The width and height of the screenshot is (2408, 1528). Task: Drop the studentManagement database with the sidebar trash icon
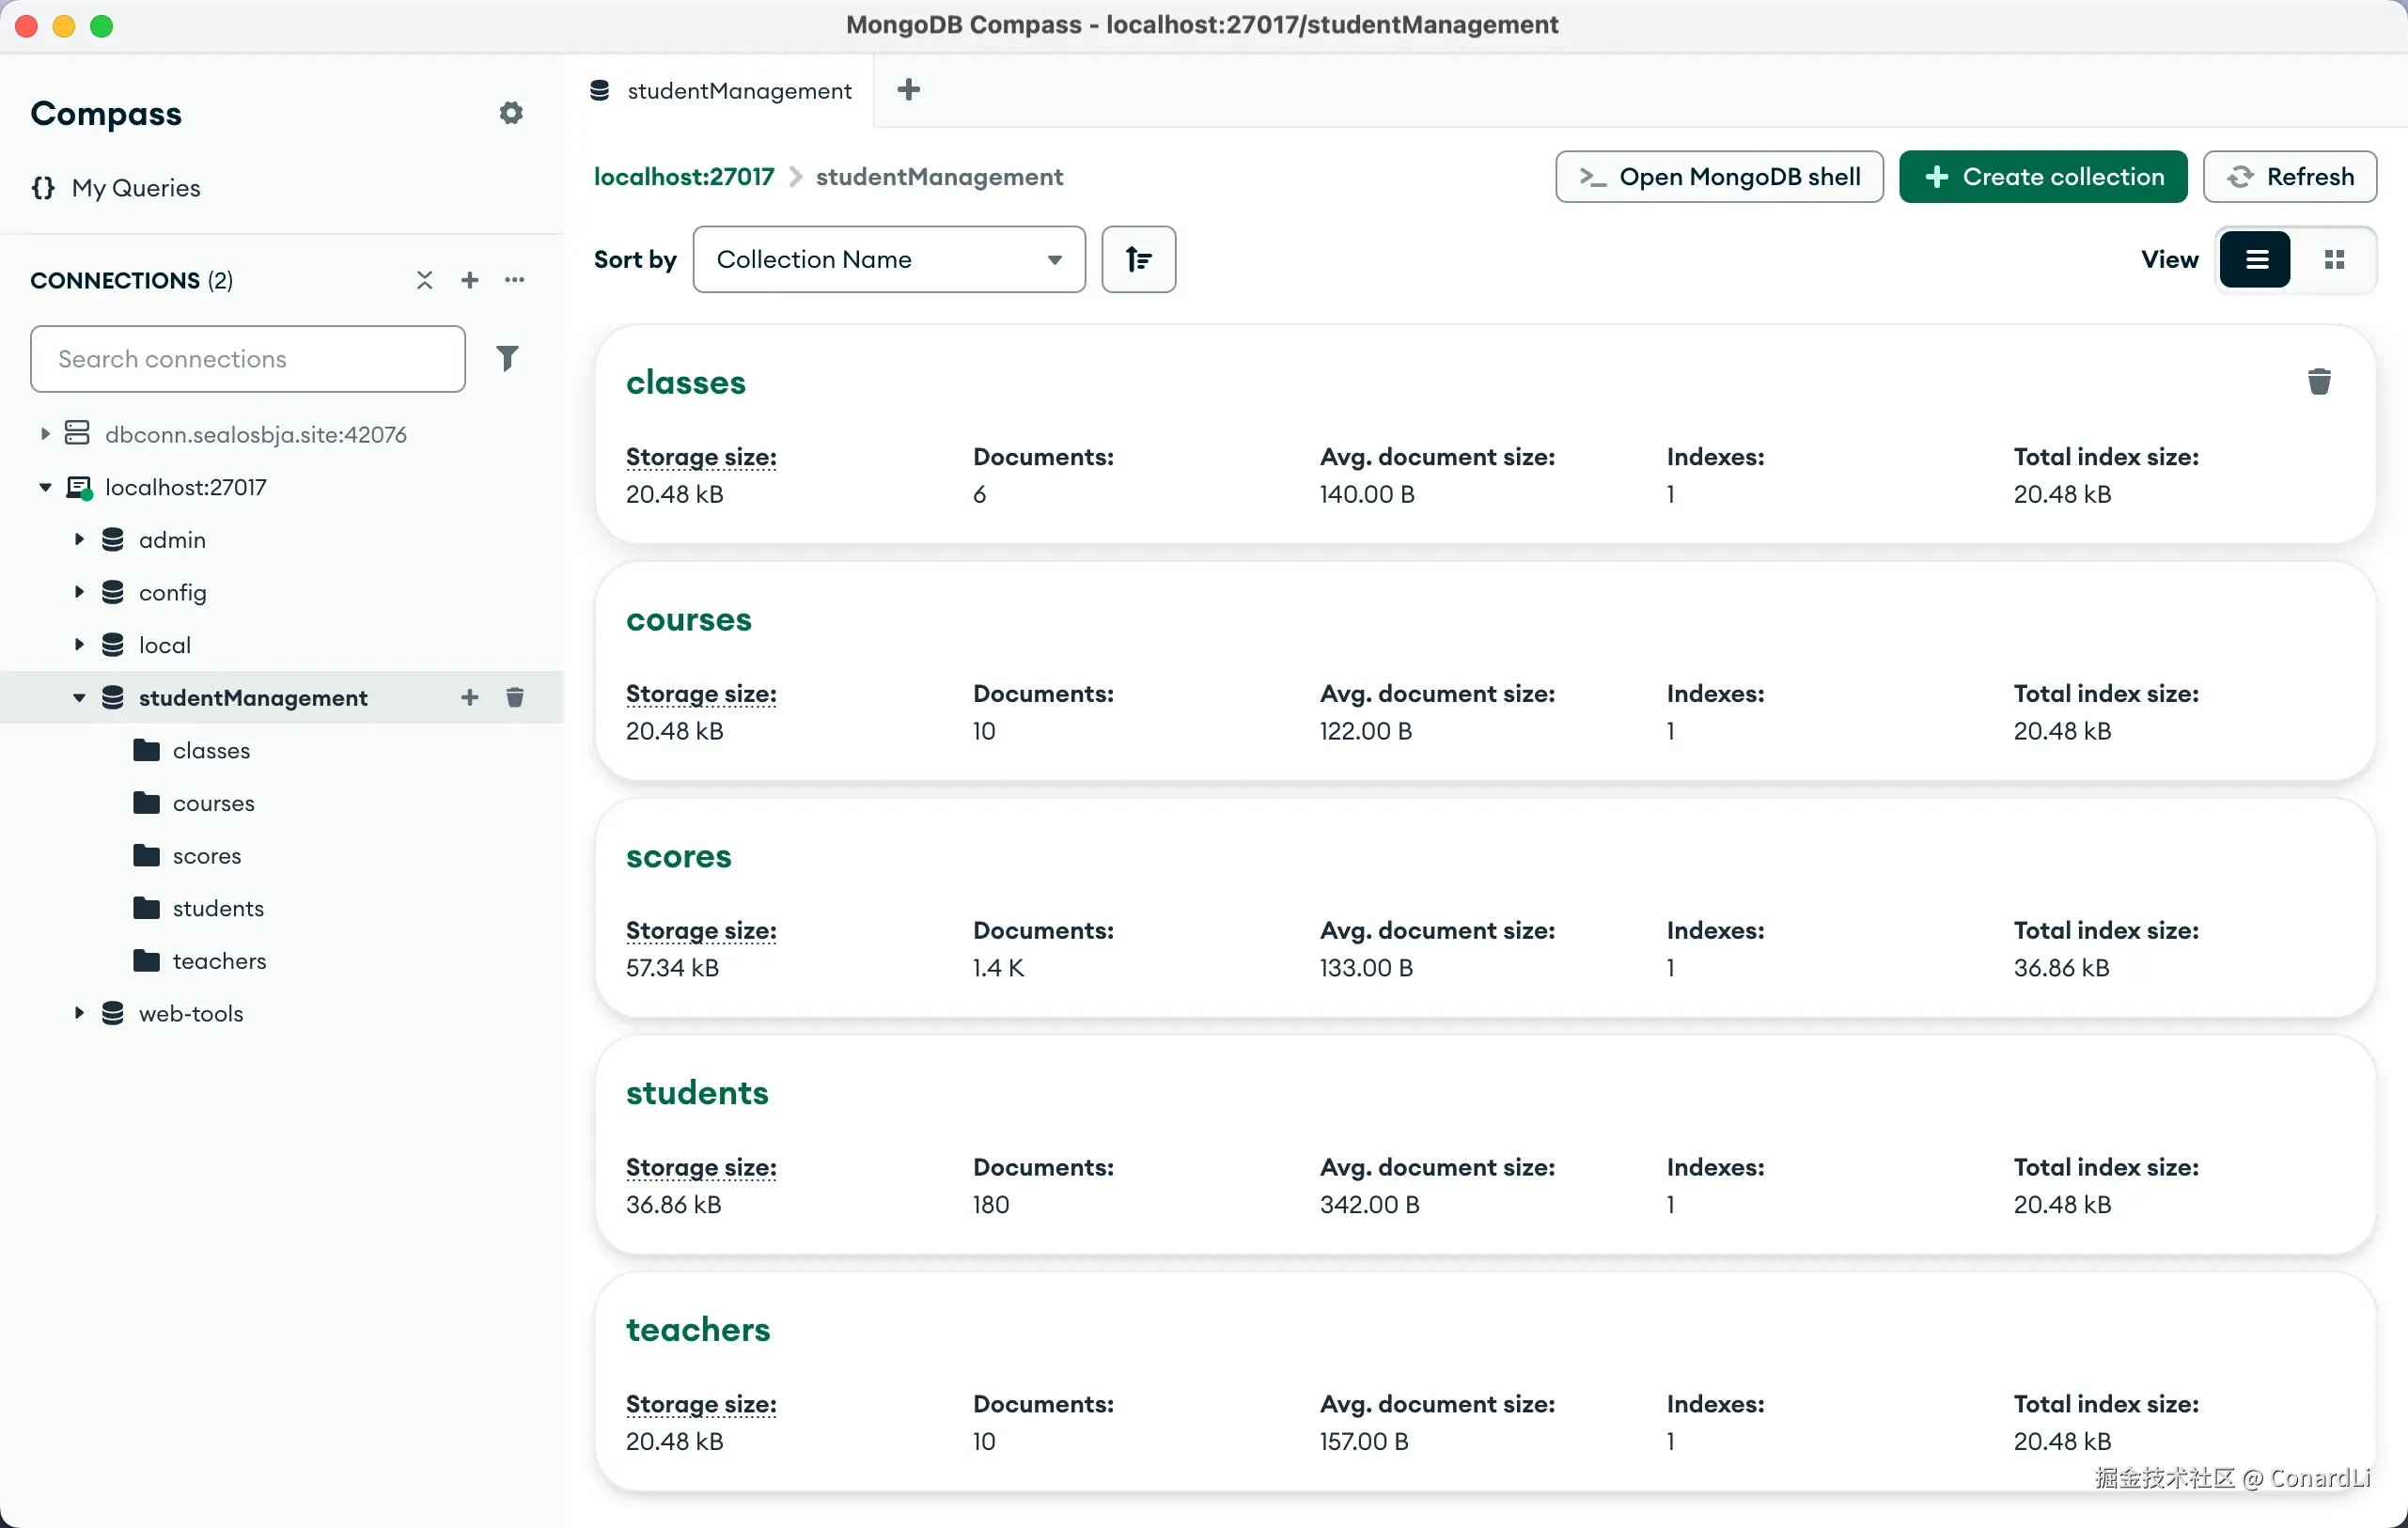pyautogui.click(x=514, y=697)
